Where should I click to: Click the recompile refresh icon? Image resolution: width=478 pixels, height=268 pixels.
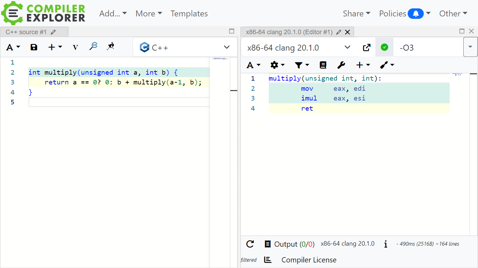250,244
